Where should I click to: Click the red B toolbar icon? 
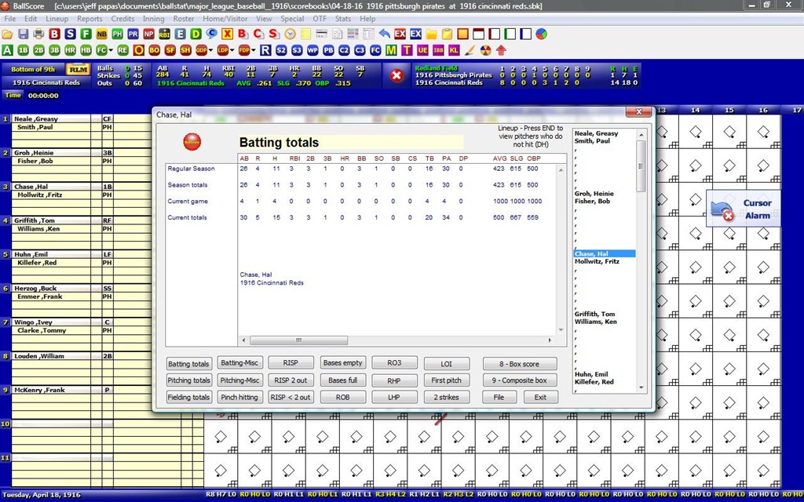click(x=55, y=35)
